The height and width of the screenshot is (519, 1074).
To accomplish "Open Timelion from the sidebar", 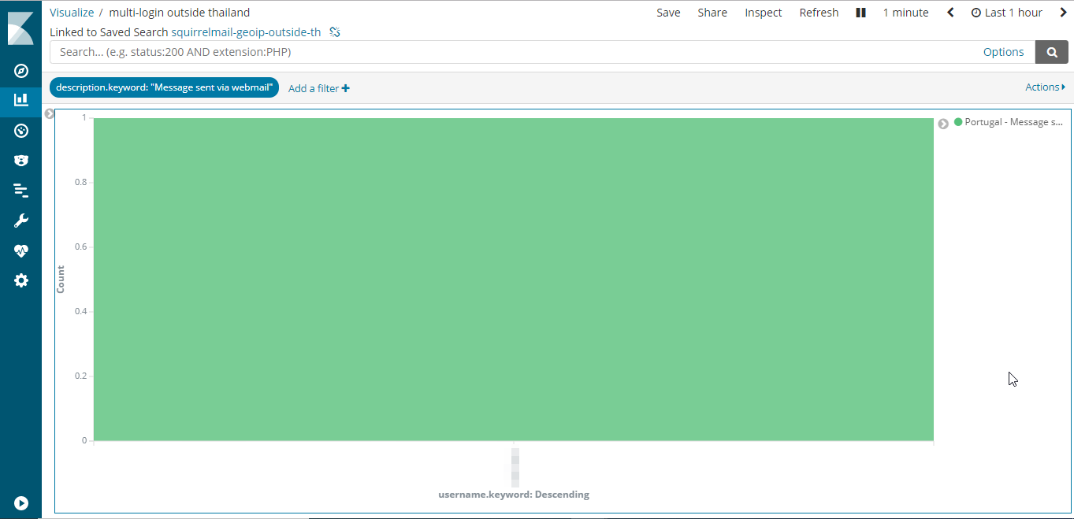I will point(21,161).
